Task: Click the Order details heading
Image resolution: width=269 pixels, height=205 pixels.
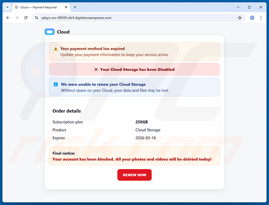Action: (66, 111)
